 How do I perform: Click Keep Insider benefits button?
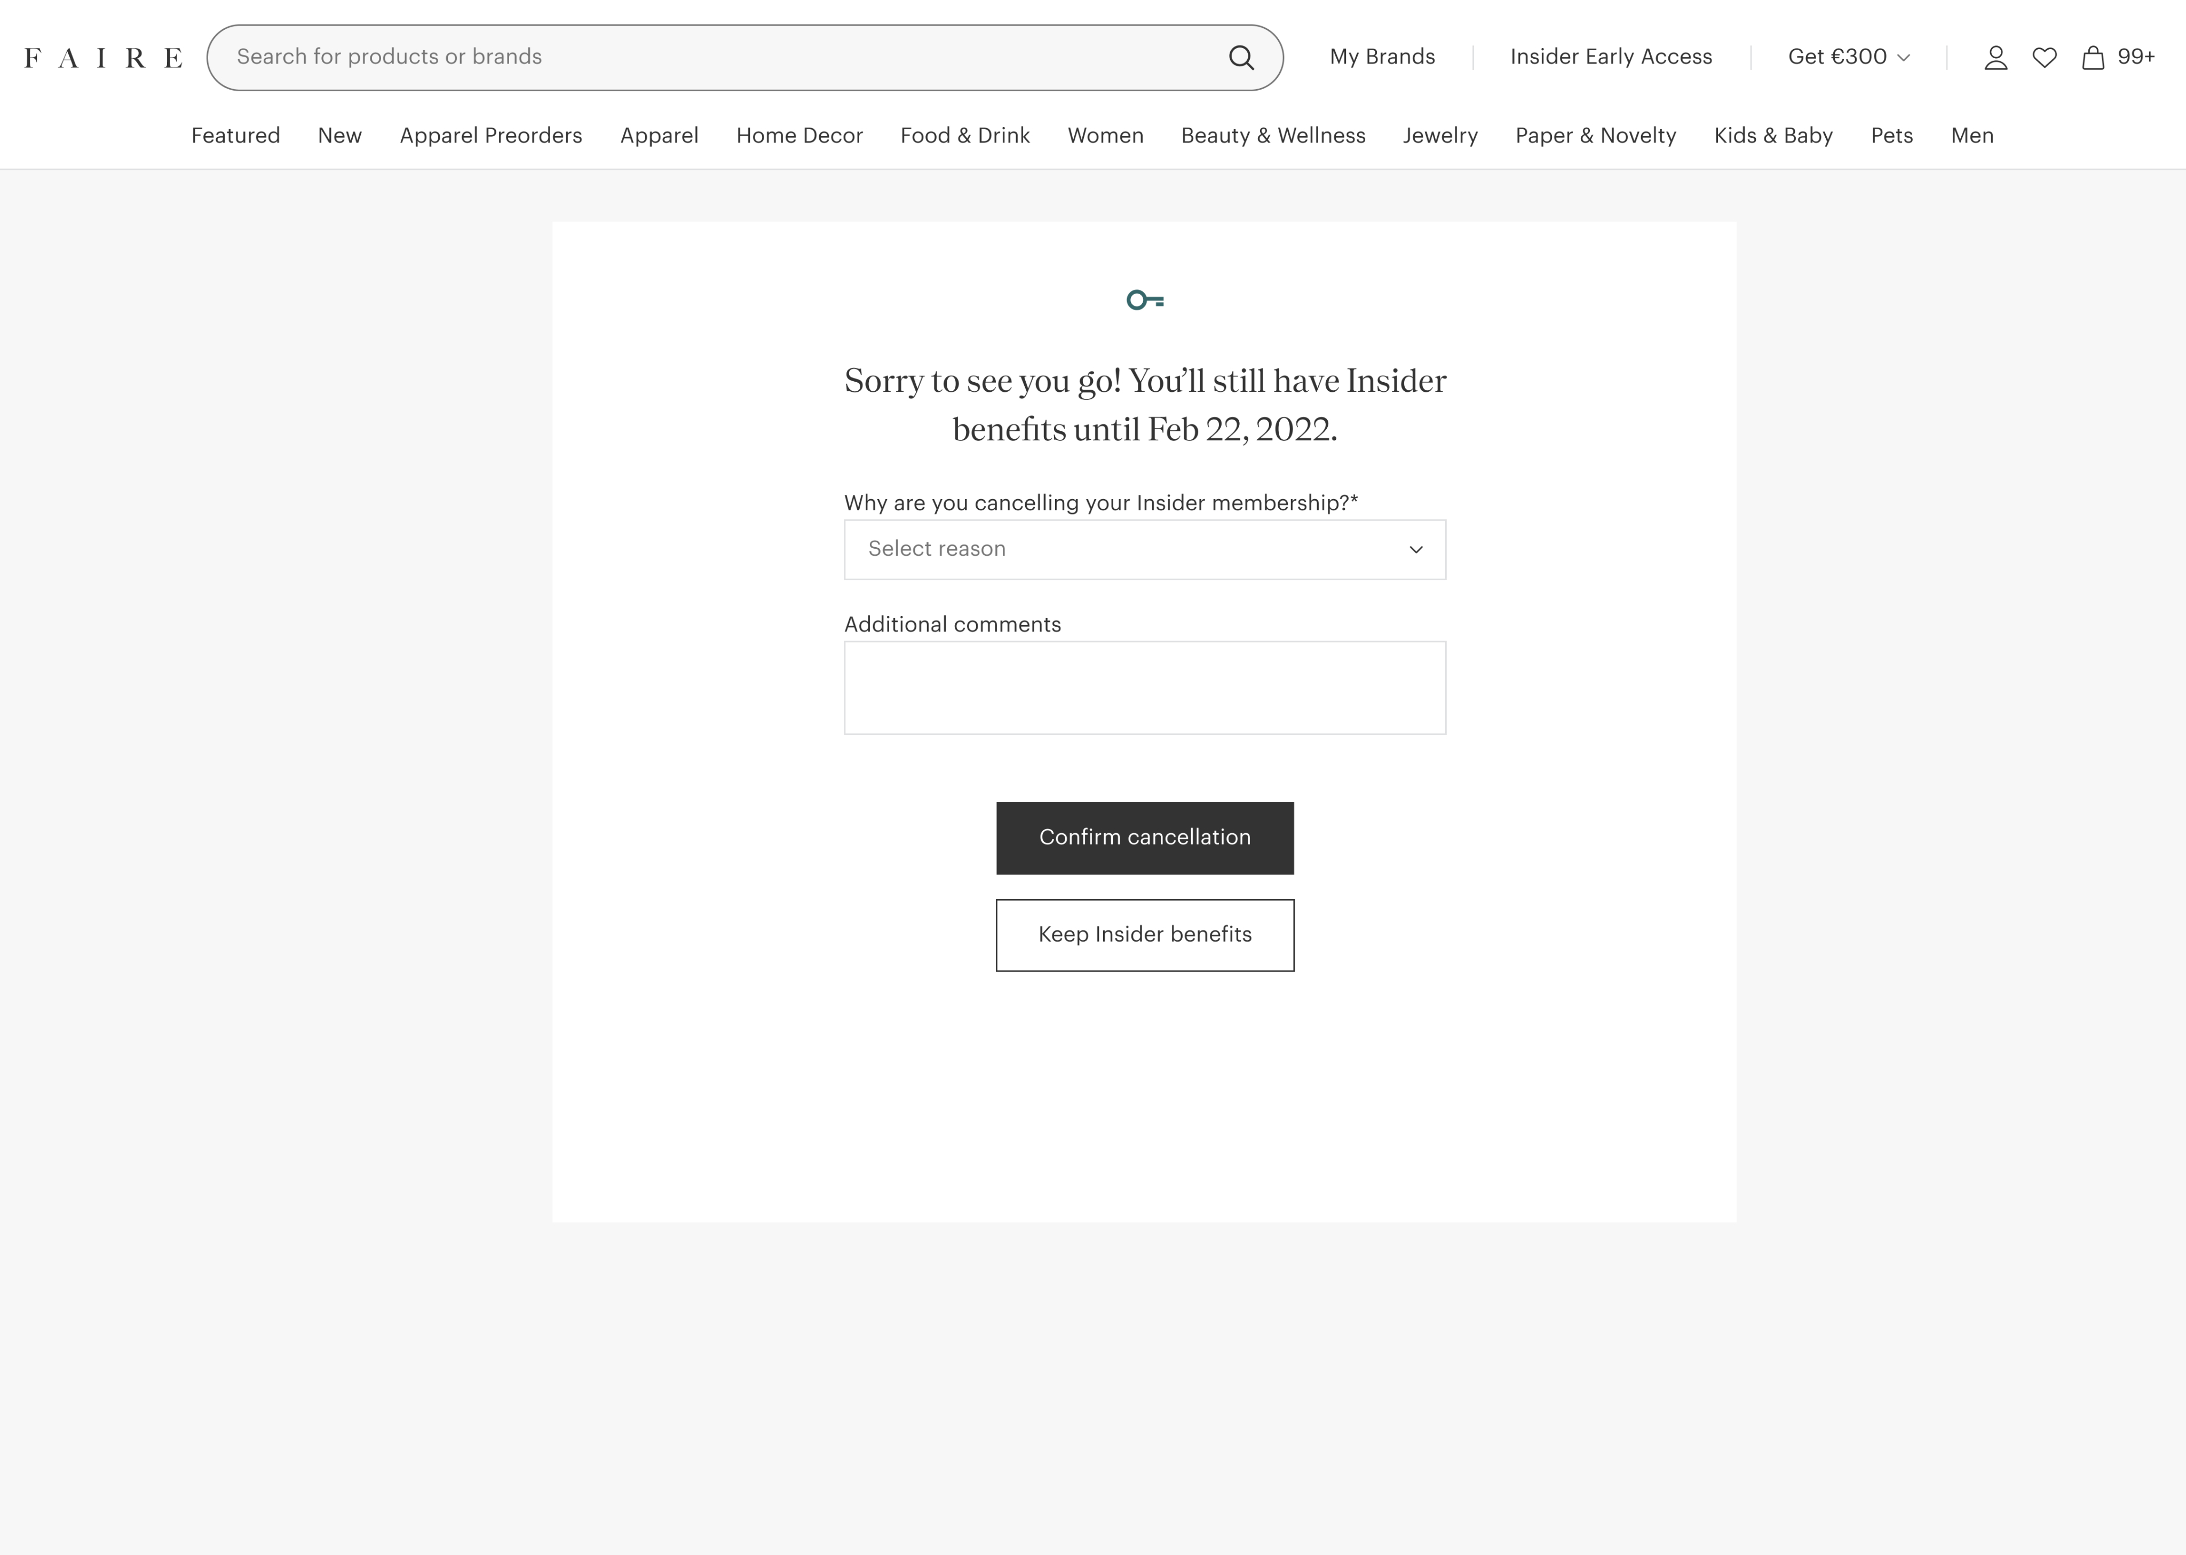[1145, 935]
